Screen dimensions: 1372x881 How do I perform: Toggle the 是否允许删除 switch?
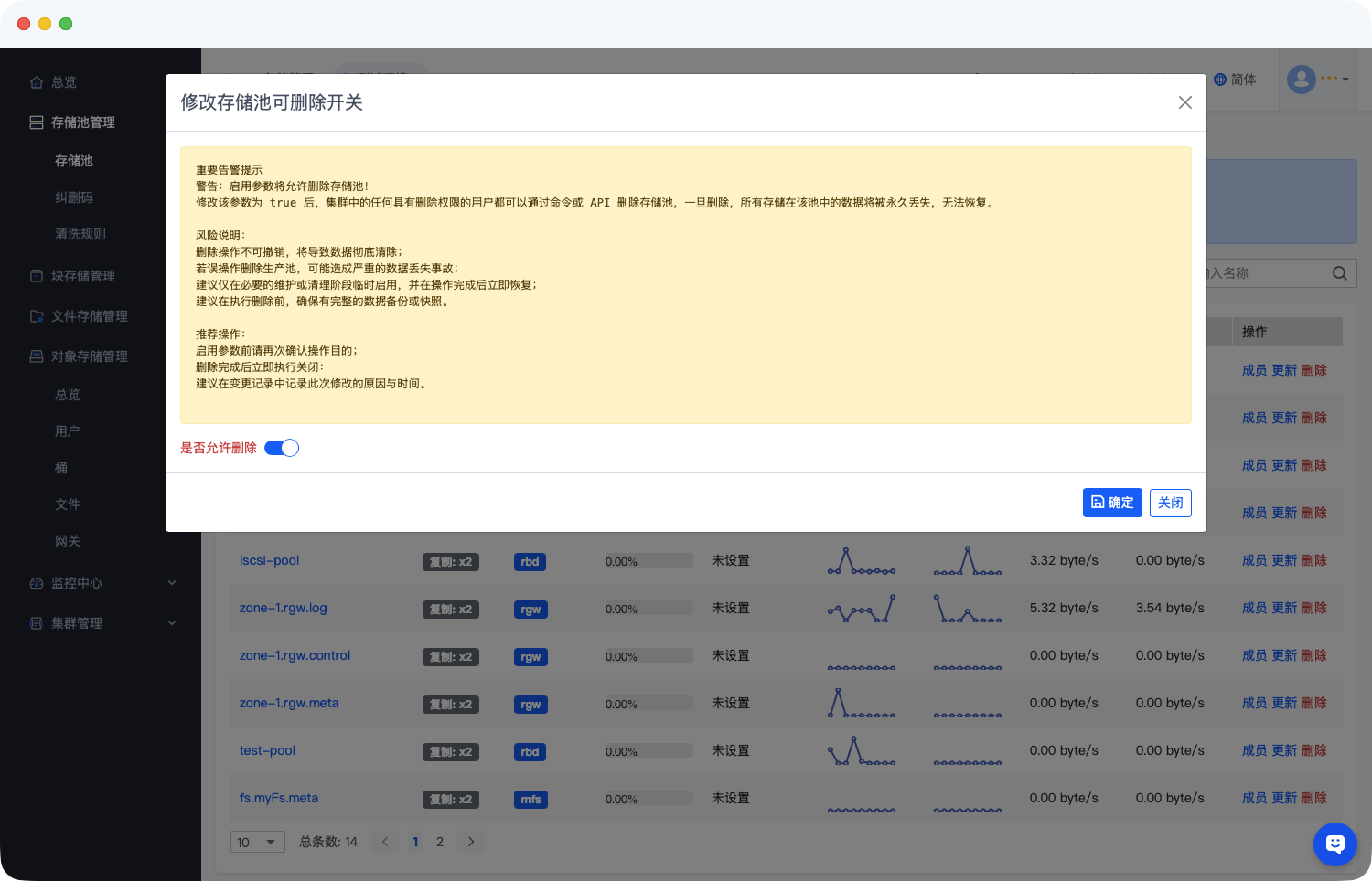click(x=282, y=448)
